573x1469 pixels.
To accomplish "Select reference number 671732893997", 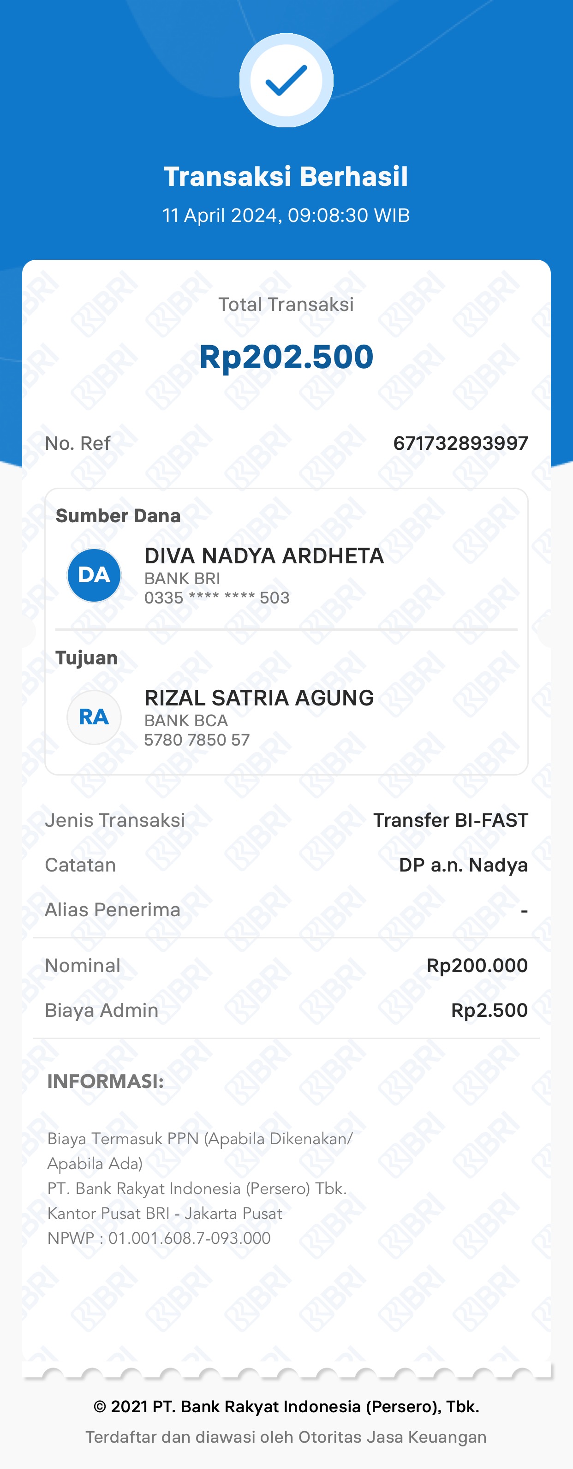I will tap(460, 443).
